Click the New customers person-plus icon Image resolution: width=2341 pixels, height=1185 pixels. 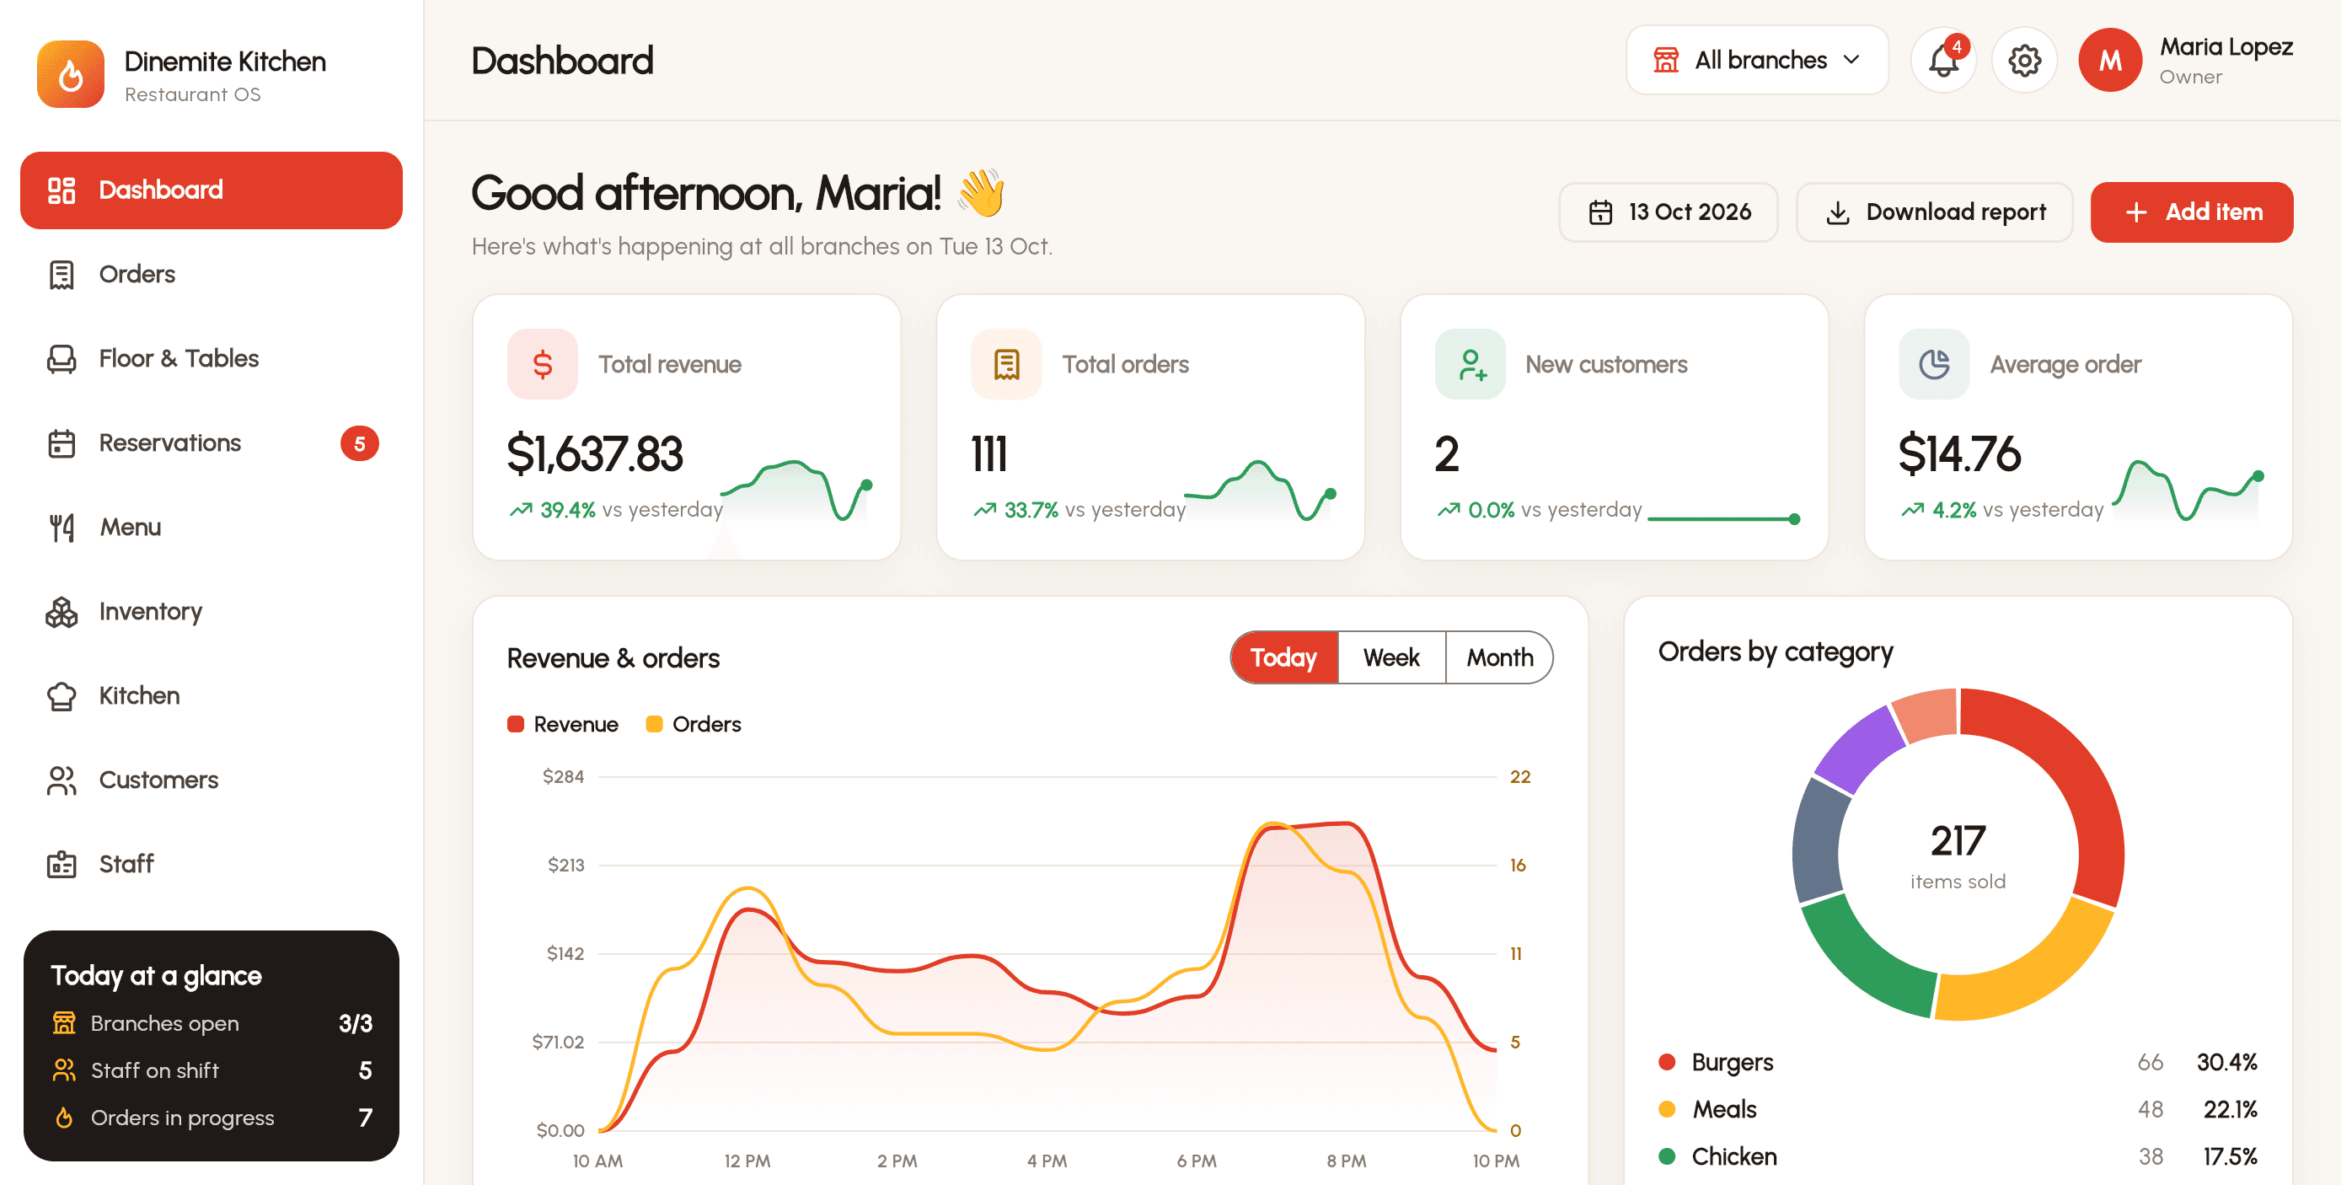click(1470, 364)
